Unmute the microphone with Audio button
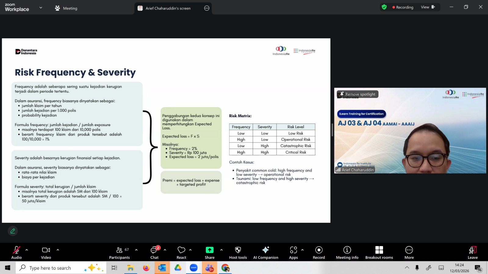The image size is (488, 274). [16, 252]
